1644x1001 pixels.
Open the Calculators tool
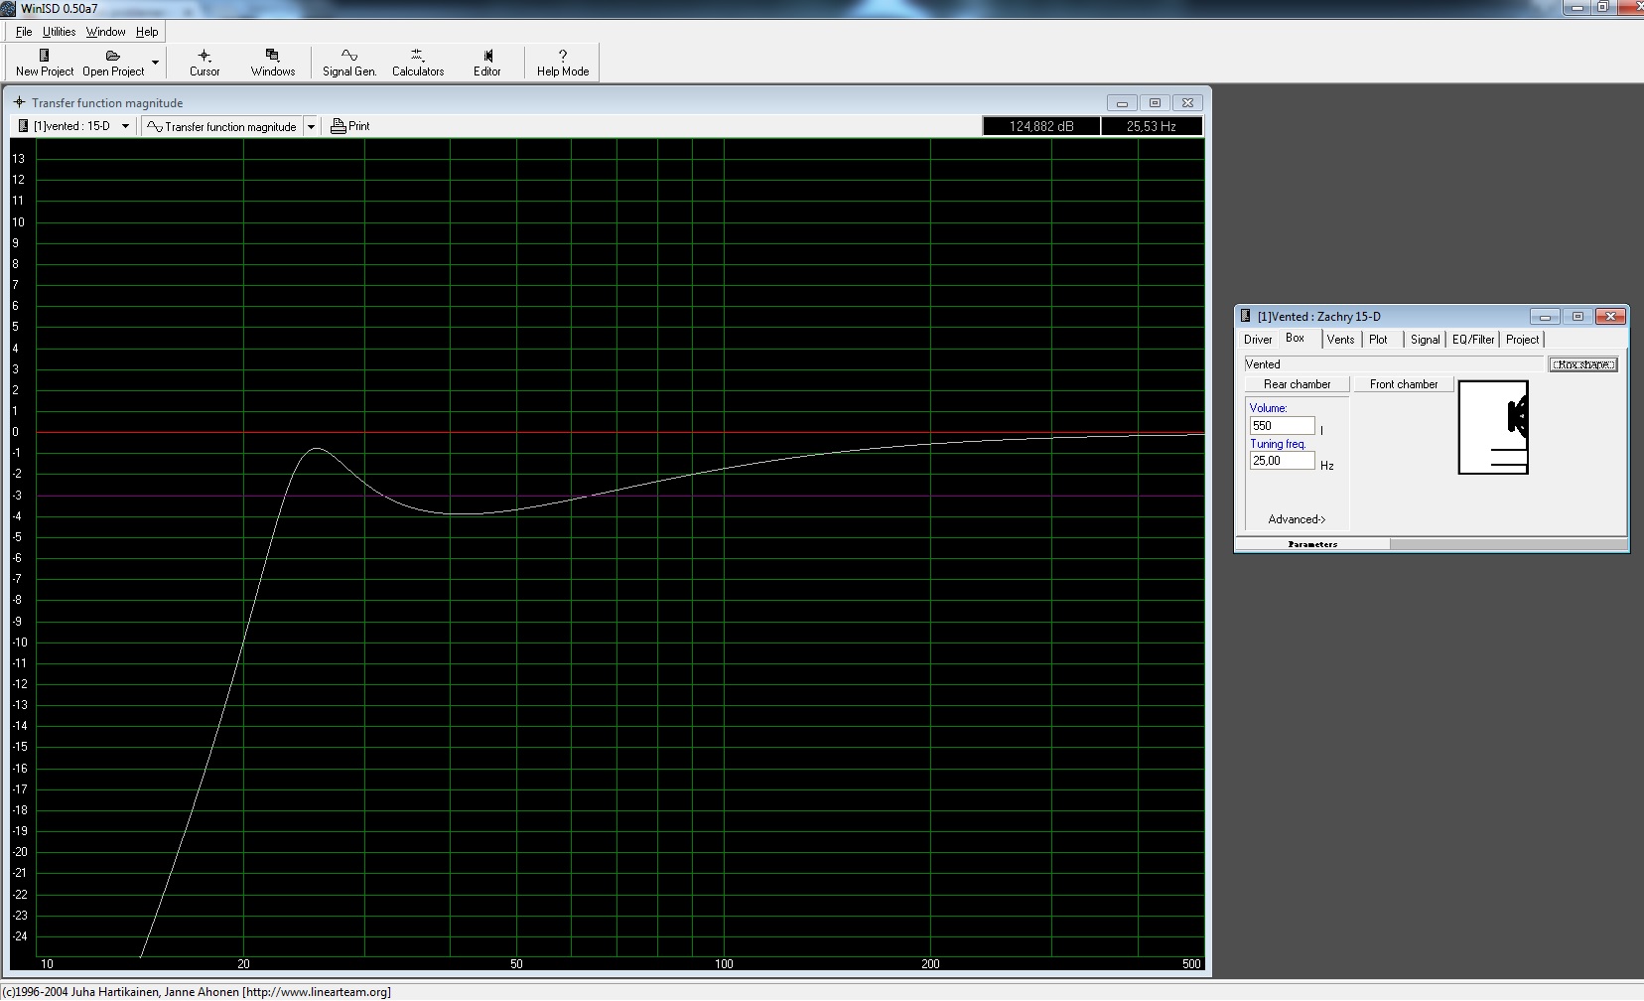point(418,63)
